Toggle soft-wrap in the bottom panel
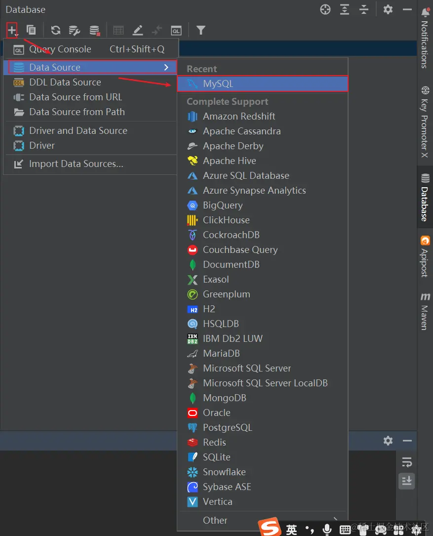The image size is (433, 536). pyautogui.click(x=407, y=462)
